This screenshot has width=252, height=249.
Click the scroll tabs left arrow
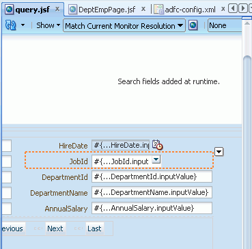tap(232, 9)
